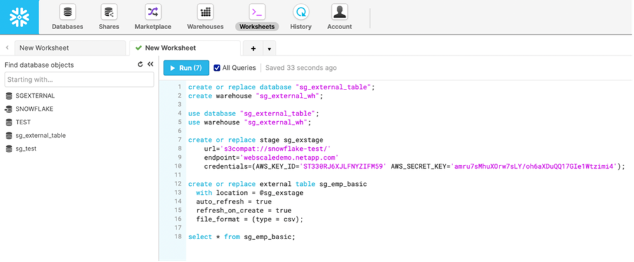634x262 pixels.
Task: Click line number 18 in gutter
Action: [178, 237]
